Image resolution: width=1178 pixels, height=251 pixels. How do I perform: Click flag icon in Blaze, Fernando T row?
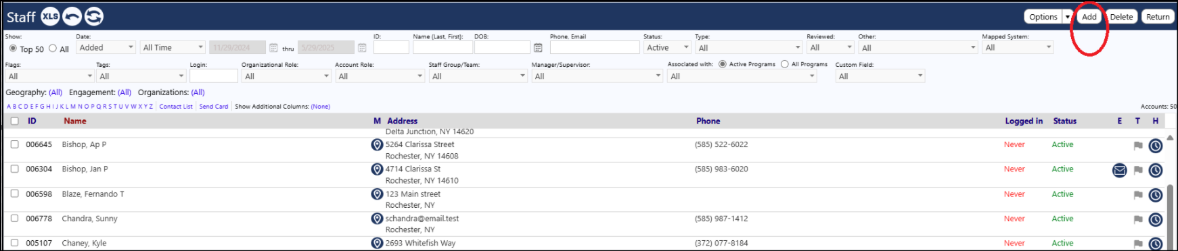point(1138,195)
